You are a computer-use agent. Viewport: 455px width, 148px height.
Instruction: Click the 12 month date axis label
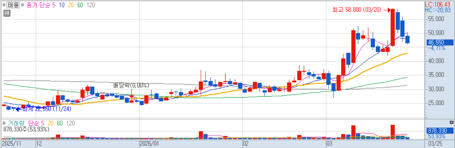(x=39, y=143)
